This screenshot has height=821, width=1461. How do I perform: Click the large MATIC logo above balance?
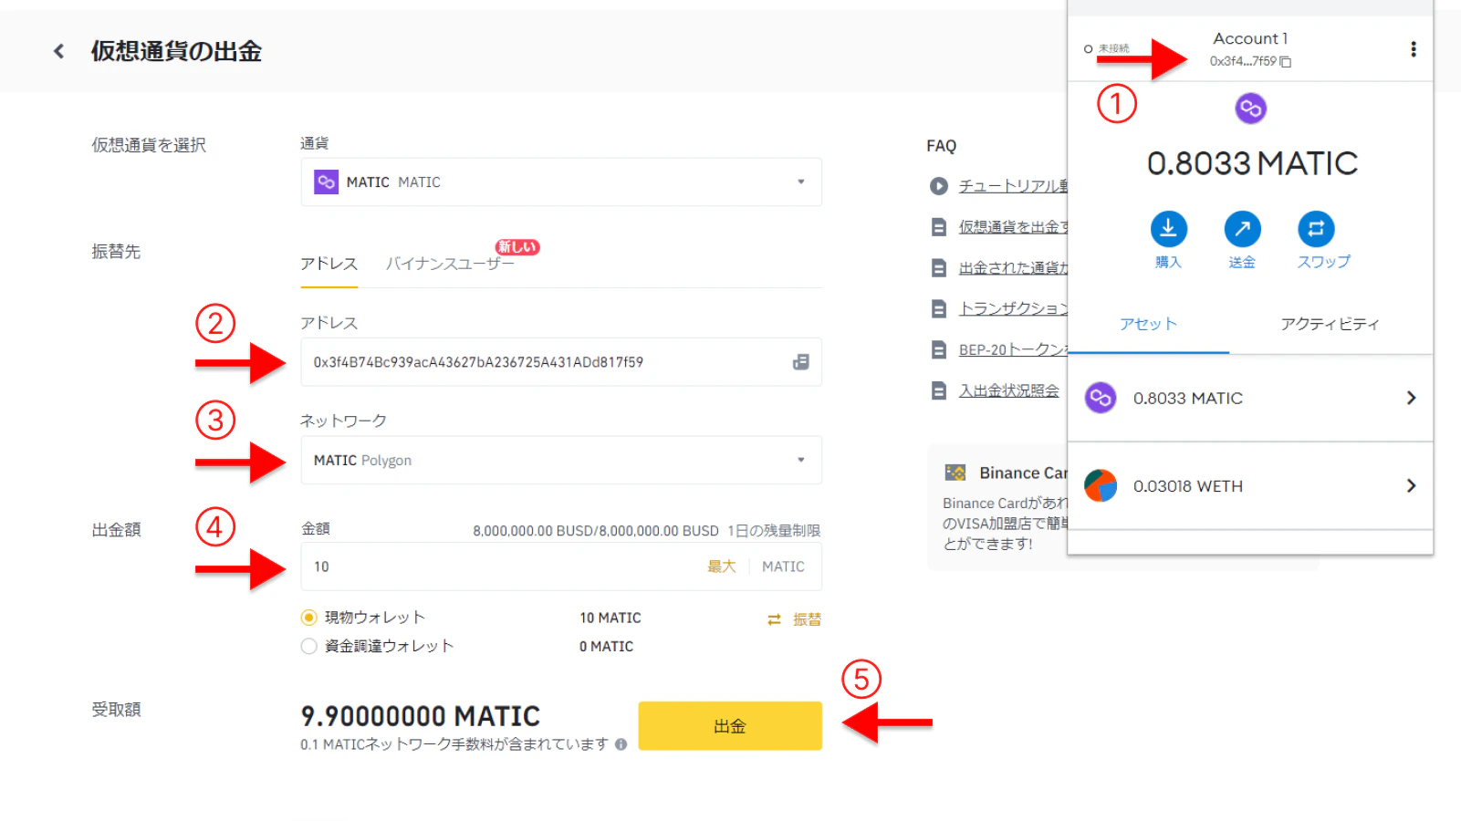click(1250, 109)
